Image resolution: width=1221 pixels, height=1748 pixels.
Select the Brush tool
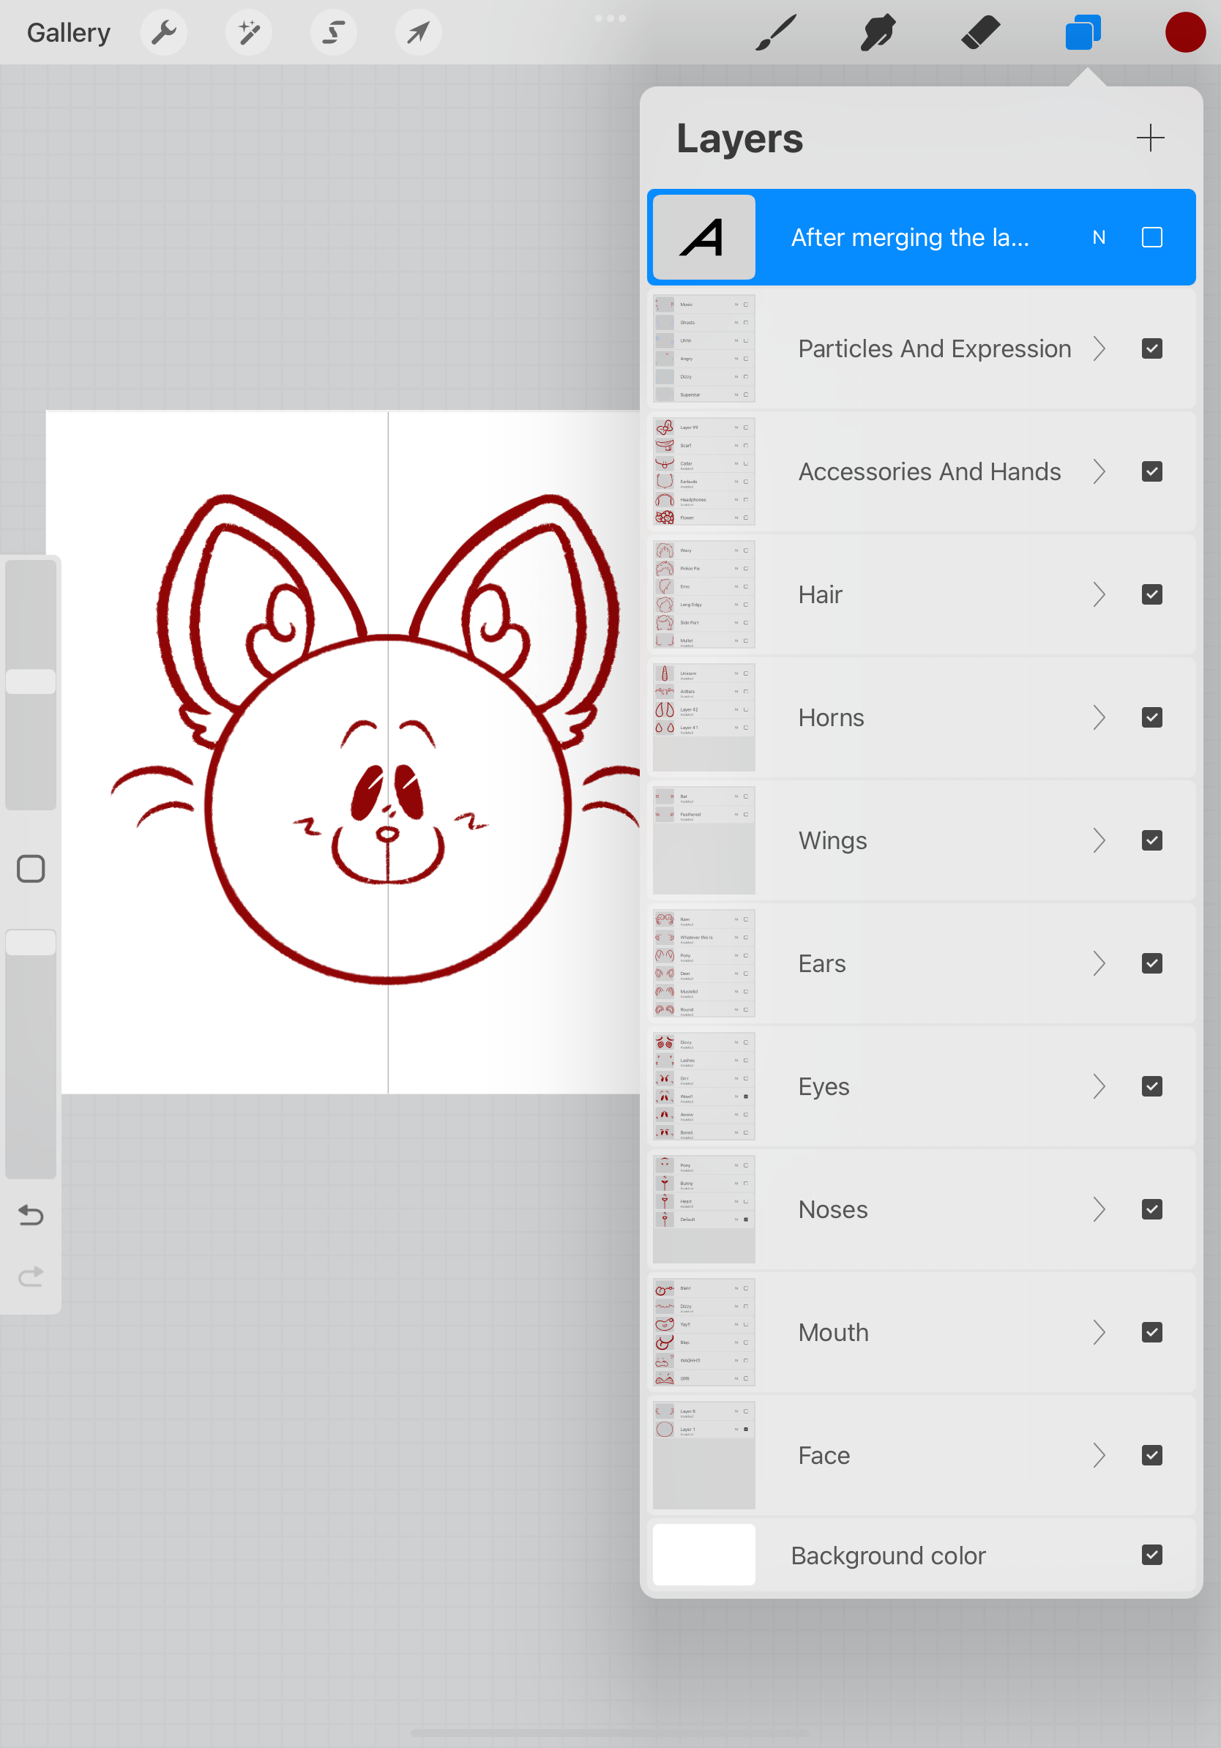[x=776, y=33]
